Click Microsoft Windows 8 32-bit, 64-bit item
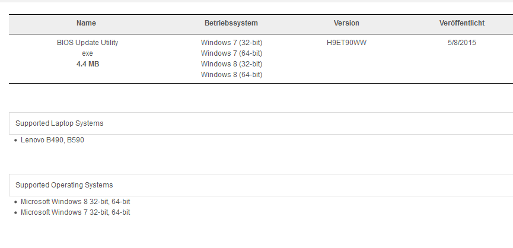513x248 pixels. (75, 202)
